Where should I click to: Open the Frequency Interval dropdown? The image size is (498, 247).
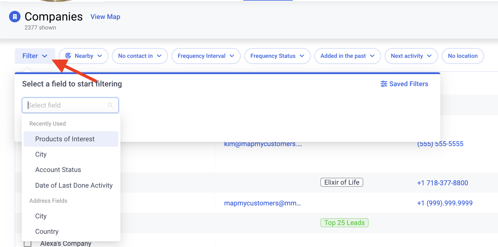[x=206, y=56]
